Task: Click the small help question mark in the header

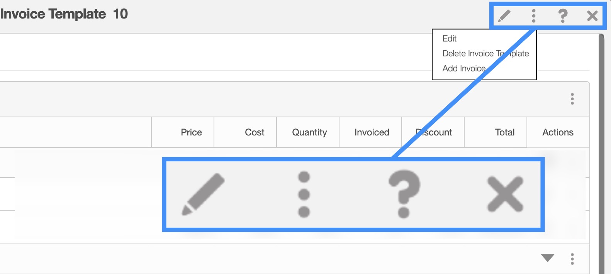Action: [x=563, y=16]
